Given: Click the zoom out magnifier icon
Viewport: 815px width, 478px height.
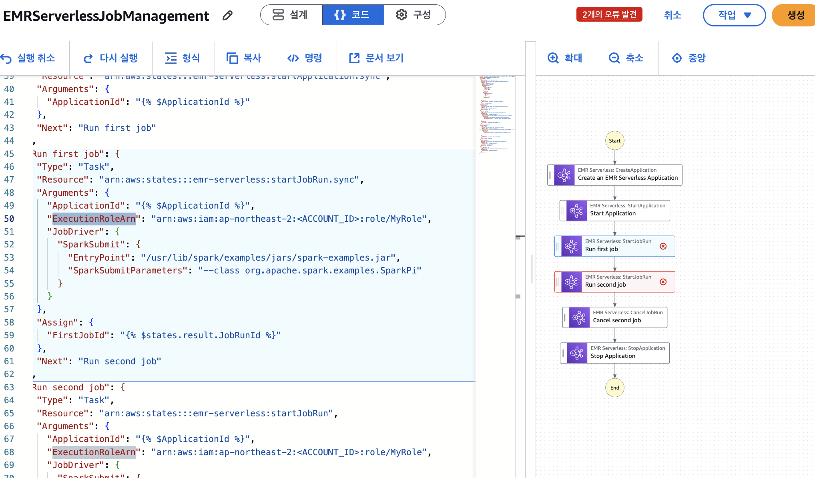Looking at the screenshot, I should 614,58.
